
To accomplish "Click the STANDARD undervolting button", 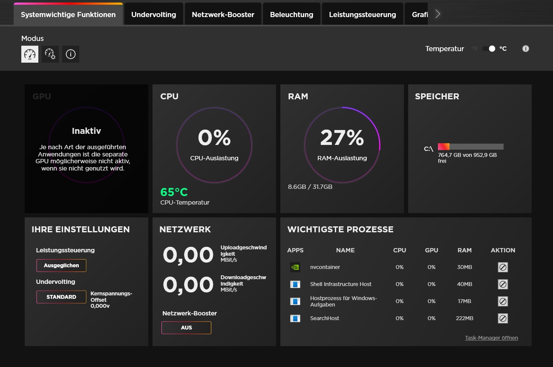I will point(61,297).
